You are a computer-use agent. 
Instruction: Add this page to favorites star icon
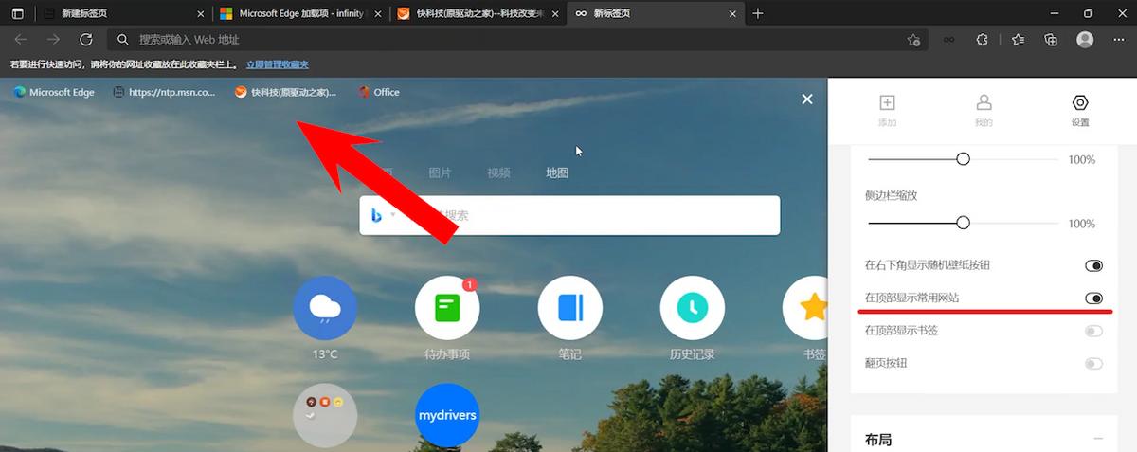(x=913, y=40)
